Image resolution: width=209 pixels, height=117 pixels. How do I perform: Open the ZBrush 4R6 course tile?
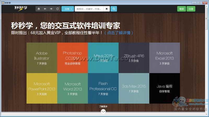[134, 58]
